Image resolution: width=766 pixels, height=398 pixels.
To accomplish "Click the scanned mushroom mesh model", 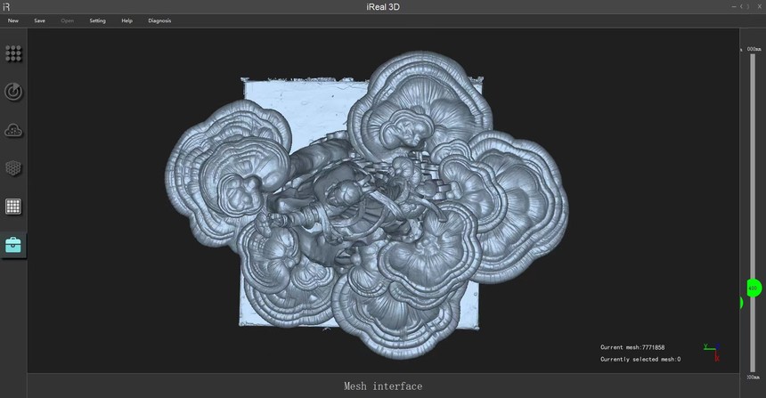I will [x=367, y=204].
